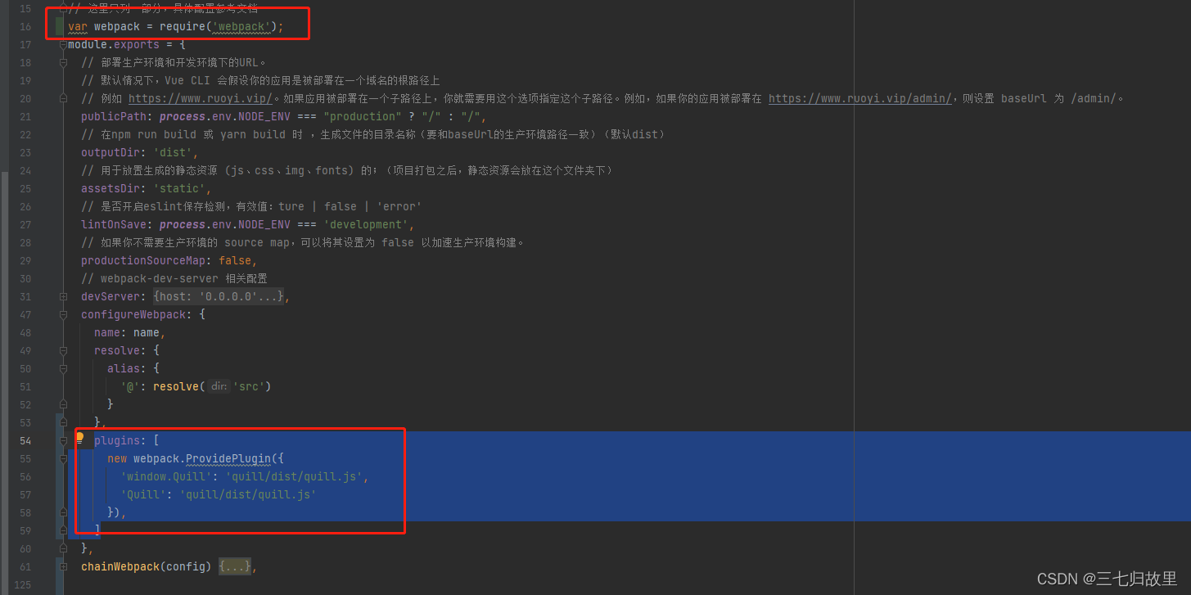This screenshot has height=595, width=1191.
Task: Open the https://www.ruoyi.vip/admin/ hyperlink
Action: 859,98
